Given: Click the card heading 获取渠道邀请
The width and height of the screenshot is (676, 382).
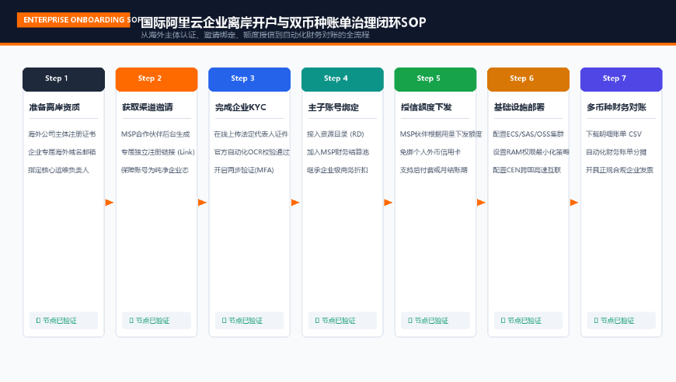Looking at the screenshot, I should (x=148, y=107).
